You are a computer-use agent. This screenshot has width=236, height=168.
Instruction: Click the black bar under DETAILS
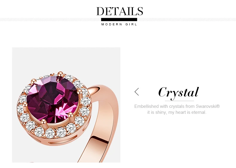119,20
